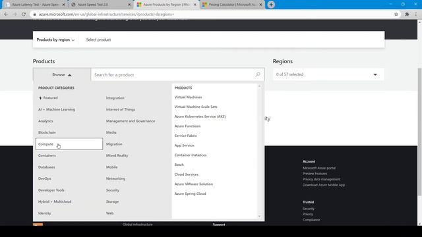
Task: Click the product search magnifier icon
Action: (258, 74)
